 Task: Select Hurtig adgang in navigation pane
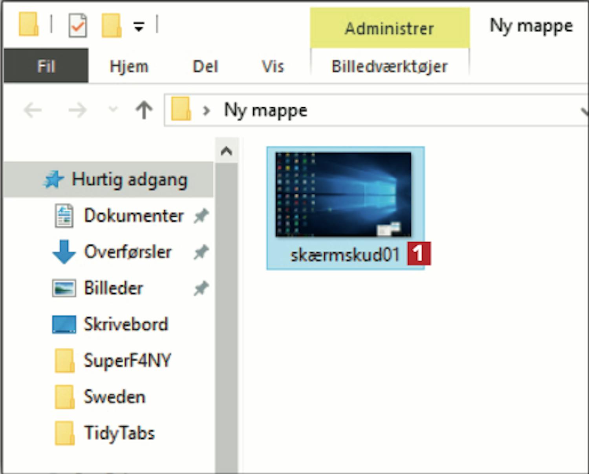tap(109, 180)
